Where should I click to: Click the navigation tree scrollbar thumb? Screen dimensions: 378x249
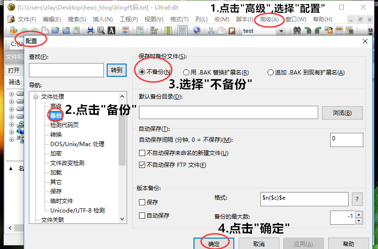(122, 134)
